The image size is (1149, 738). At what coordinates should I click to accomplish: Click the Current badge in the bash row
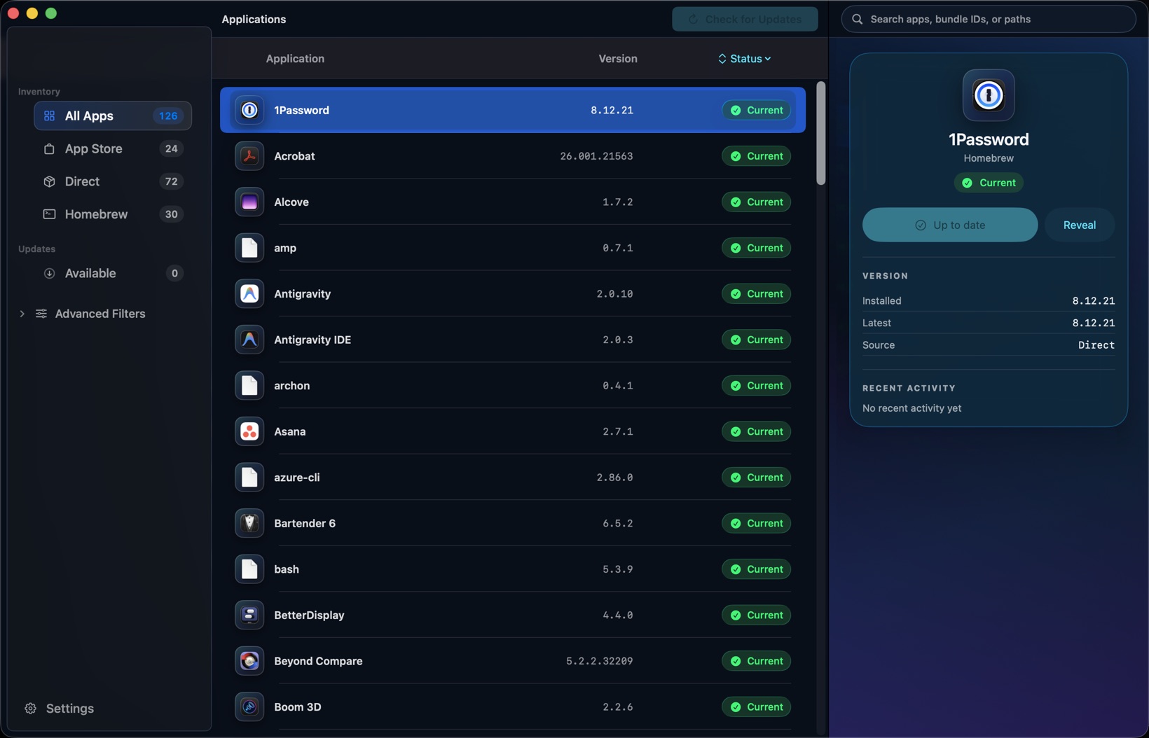pyautogui.click(x=757, y=569)
